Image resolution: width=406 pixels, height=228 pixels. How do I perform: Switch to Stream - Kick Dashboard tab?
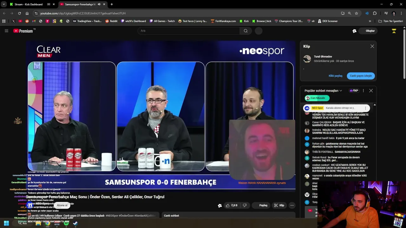[x=28, y=4]
